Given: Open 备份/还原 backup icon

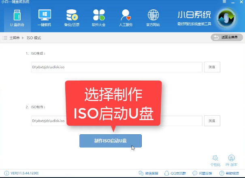Looking at the screenshot, I should 72,18.
